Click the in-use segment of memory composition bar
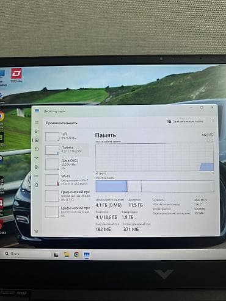Image resolution: width=226 pixels, height=301 pixels. tap(111, 186)
